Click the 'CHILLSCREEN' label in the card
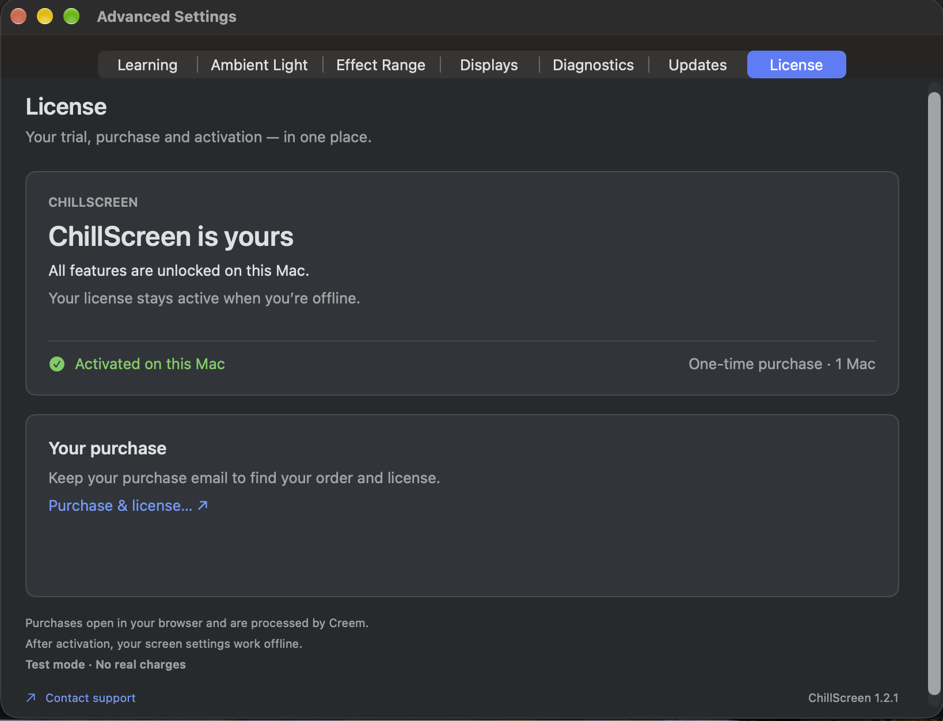Image resolution: width=943 pixels, height=721 pixels. coord(93,202)
